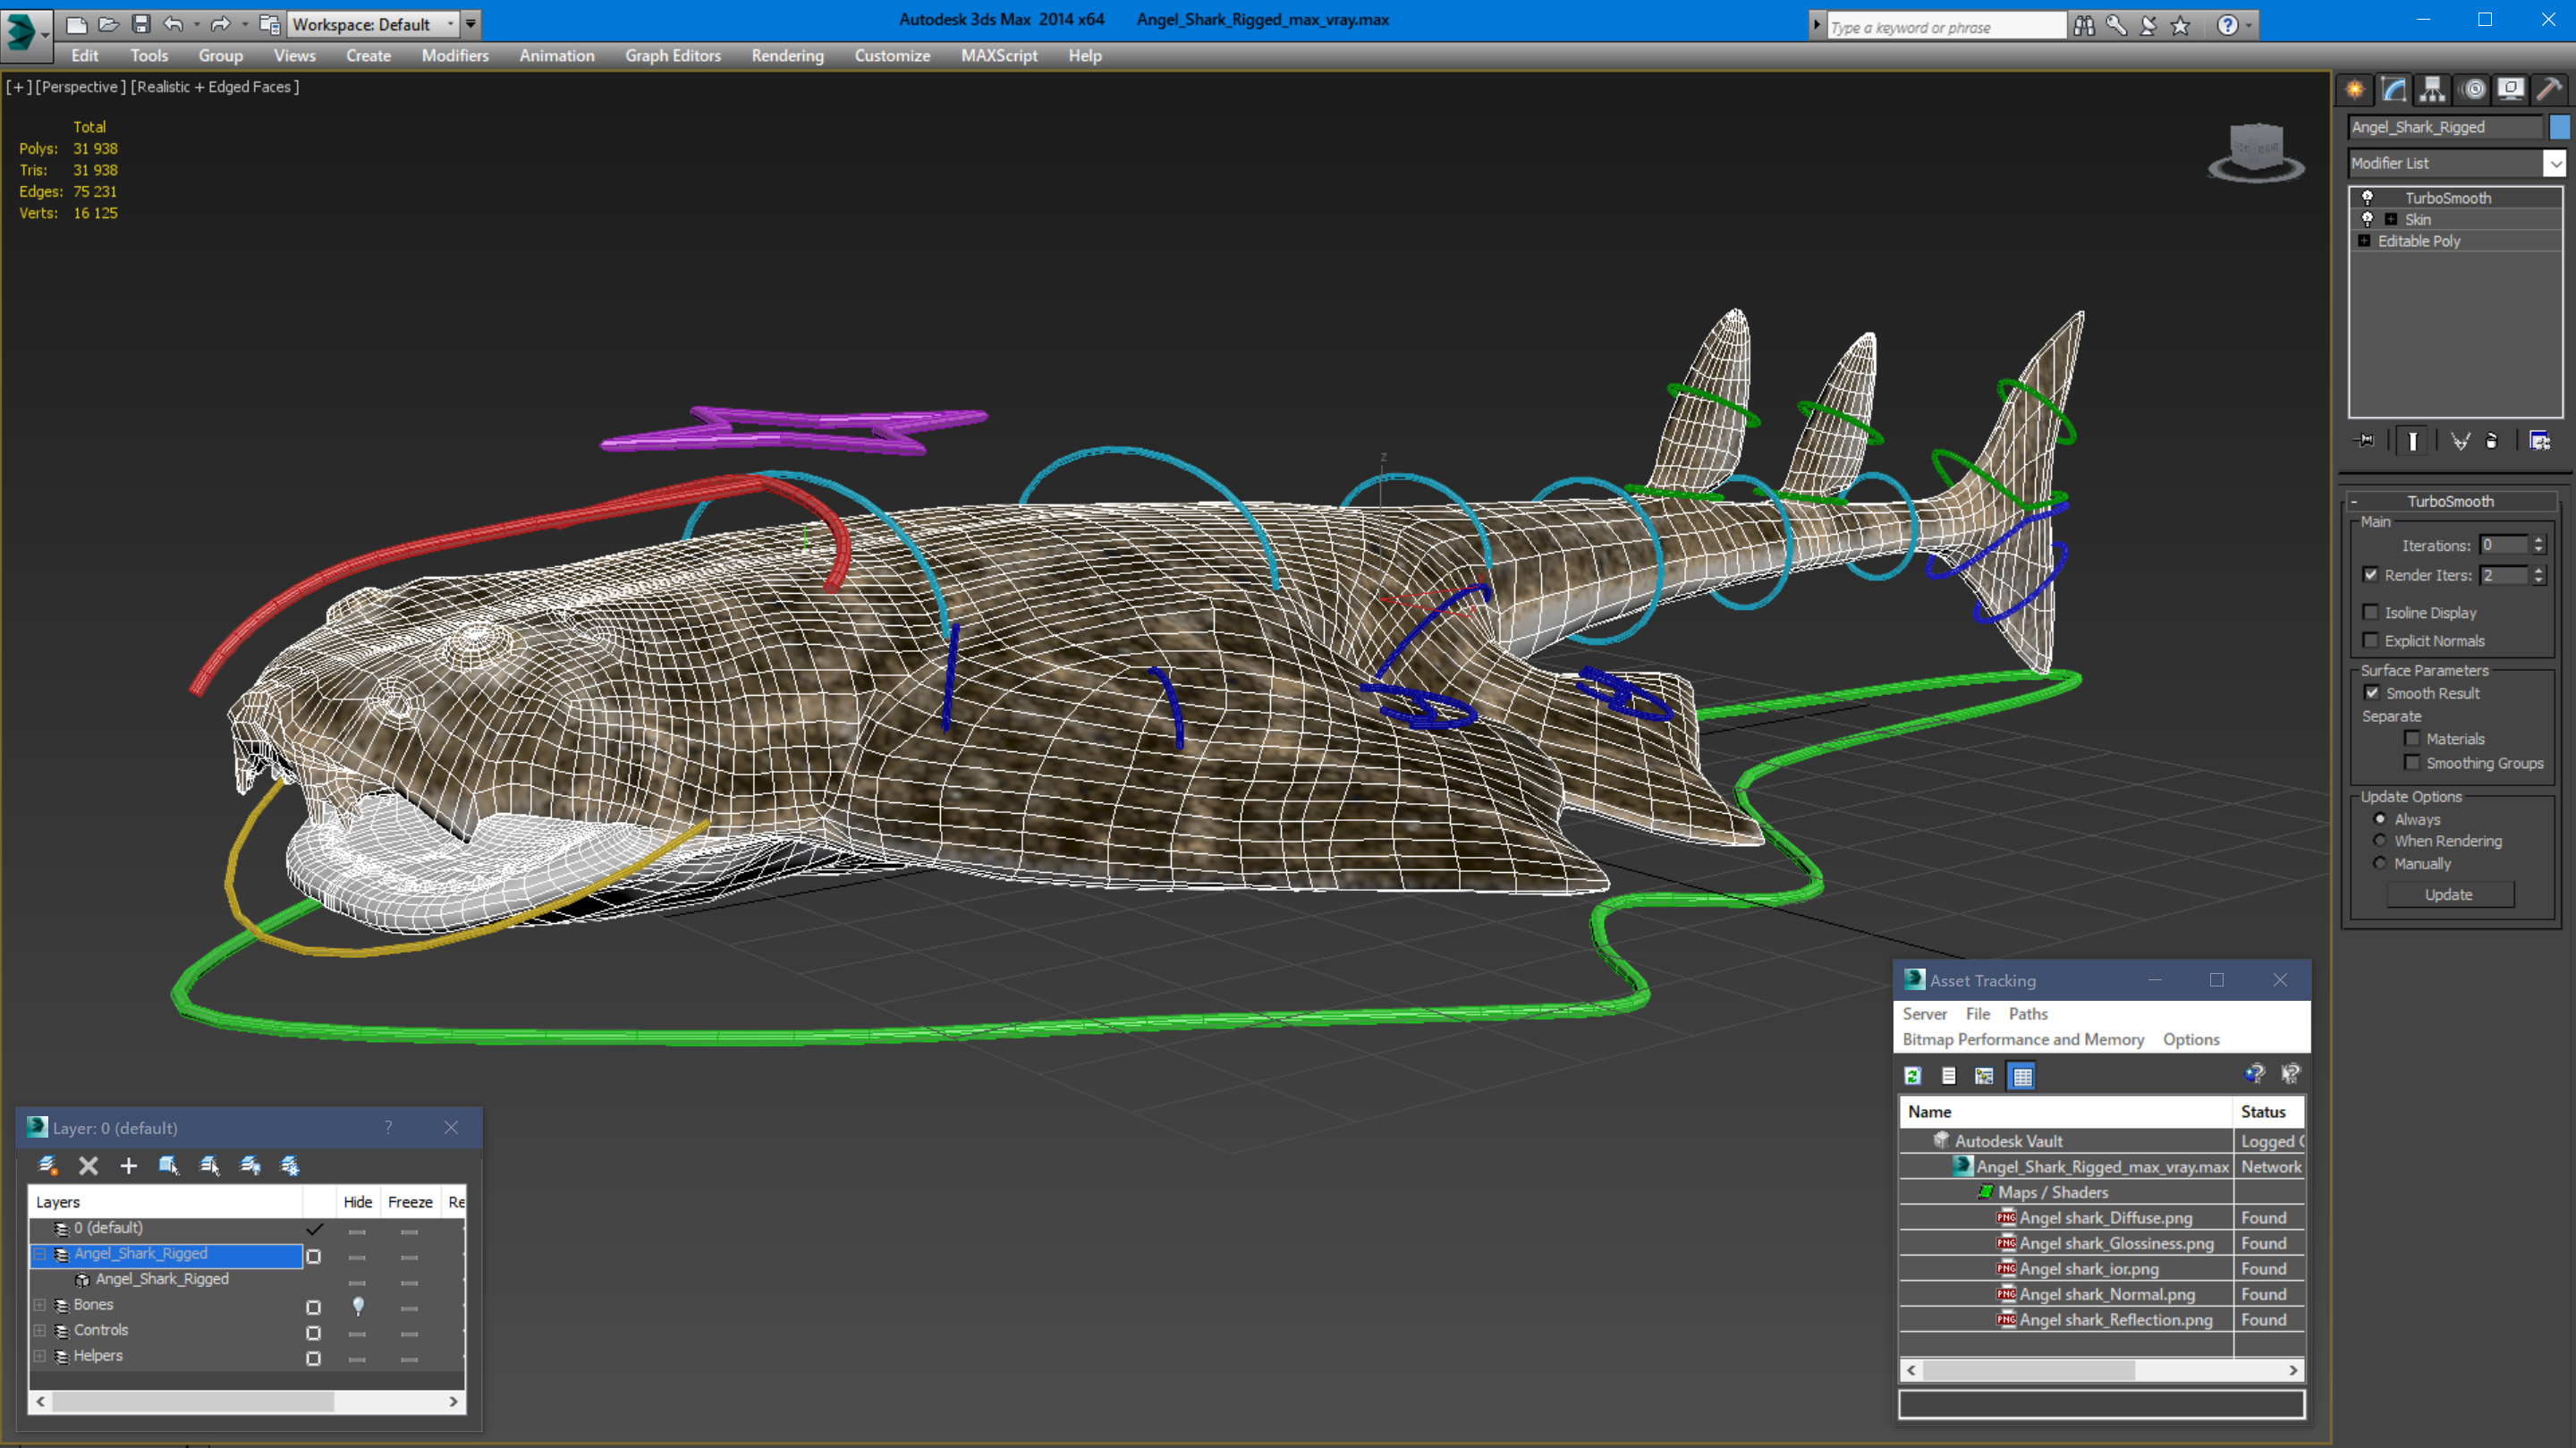Viewport: 2576px width, 1448px height.
Task: Open Paths menu in Asset Tracking
Action: pos(2028,1014)
